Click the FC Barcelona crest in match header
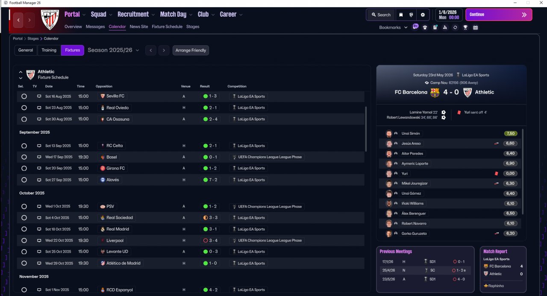Viewport: 547px width, 296px height. 435,92
